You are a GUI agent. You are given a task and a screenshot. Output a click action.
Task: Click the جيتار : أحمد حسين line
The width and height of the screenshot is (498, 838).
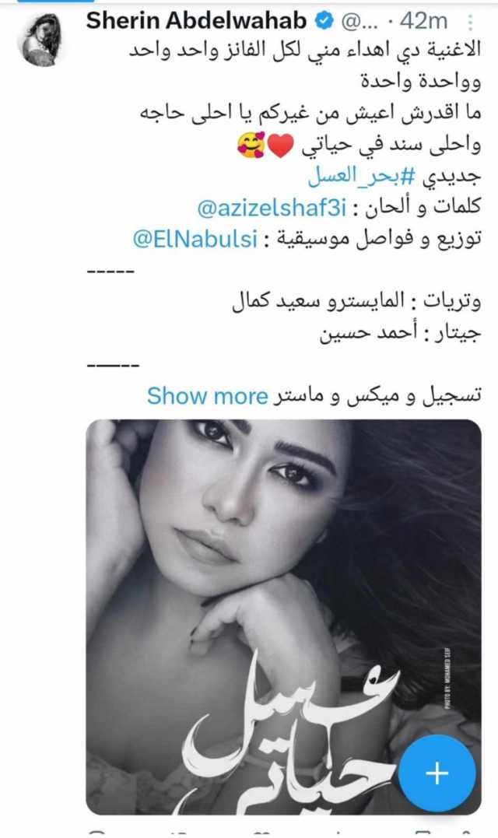pyautogui.click(x=400, y=333)
